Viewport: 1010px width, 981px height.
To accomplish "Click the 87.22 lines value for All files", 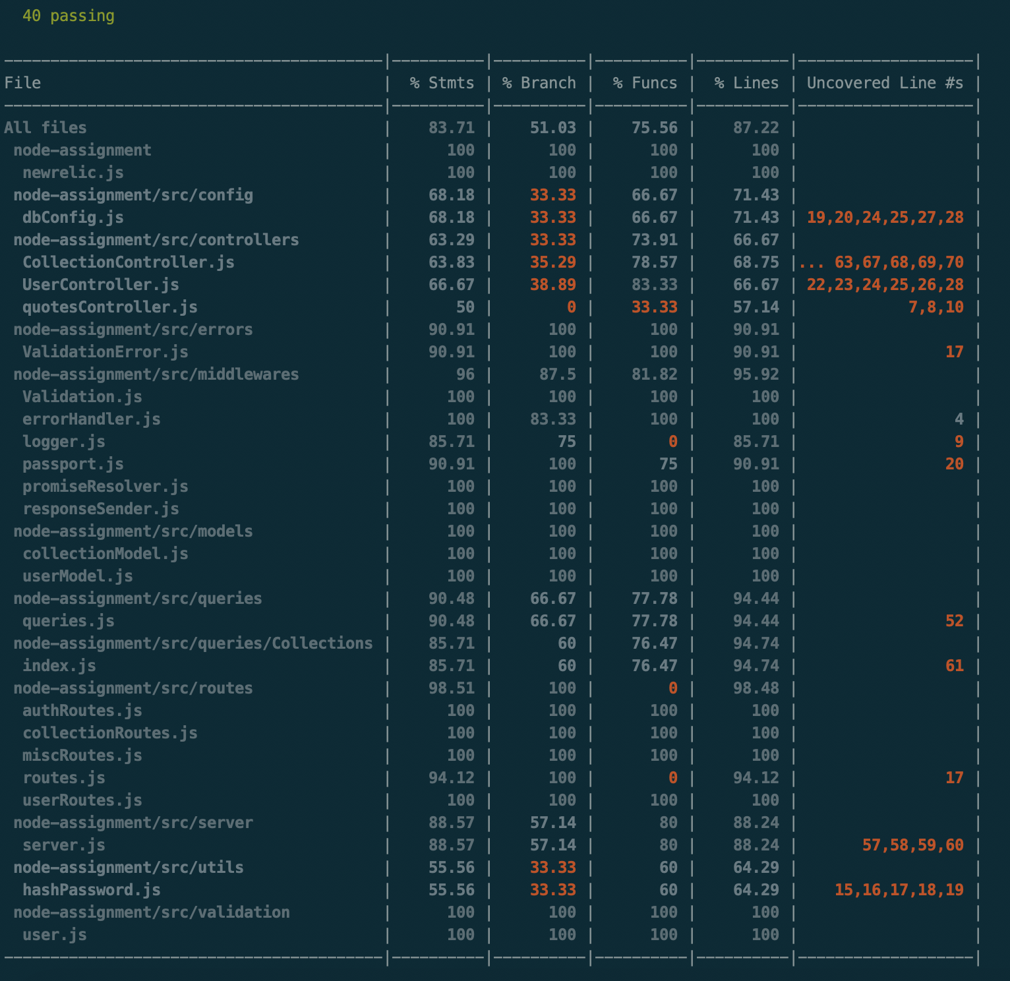I will [756, 128].
